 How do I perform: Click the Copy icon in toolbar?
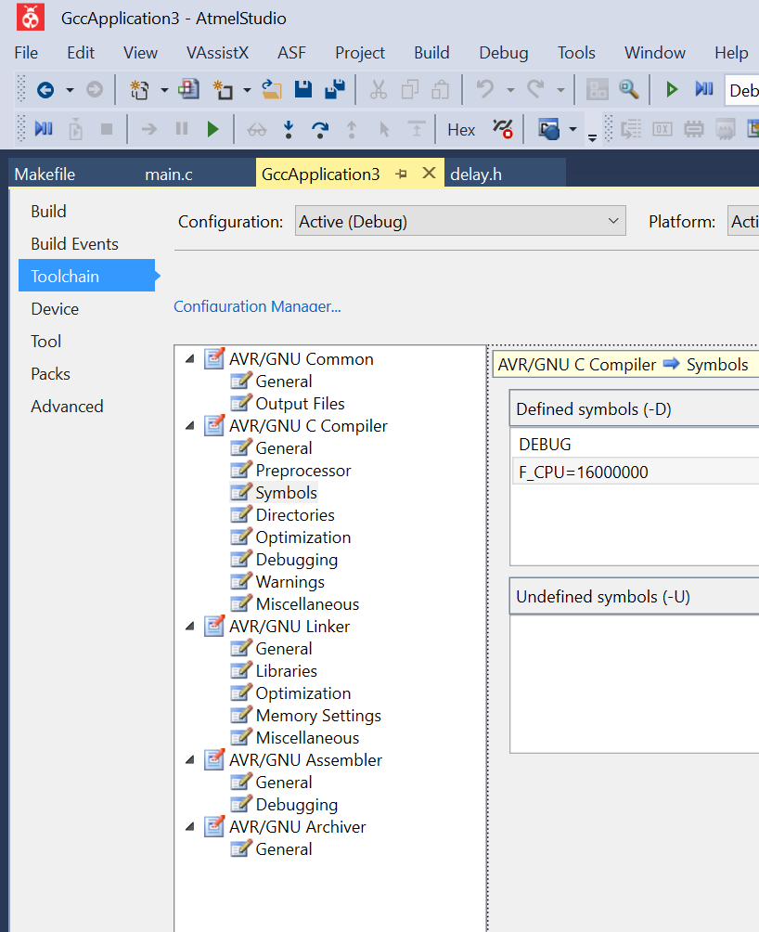click(x=410, y=90)
